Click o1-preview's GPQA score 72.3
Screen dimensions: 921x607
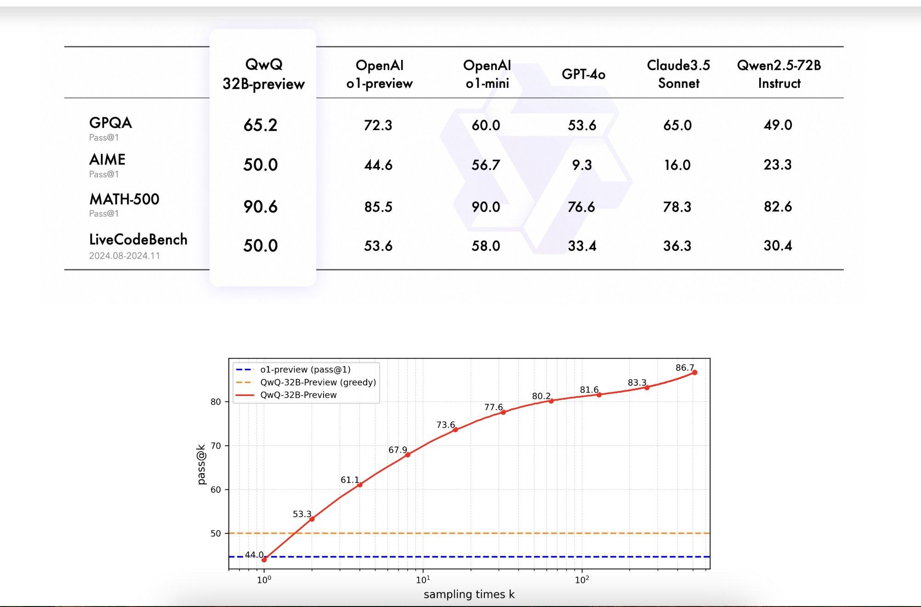pyautogui.click(x=378, y=125)
